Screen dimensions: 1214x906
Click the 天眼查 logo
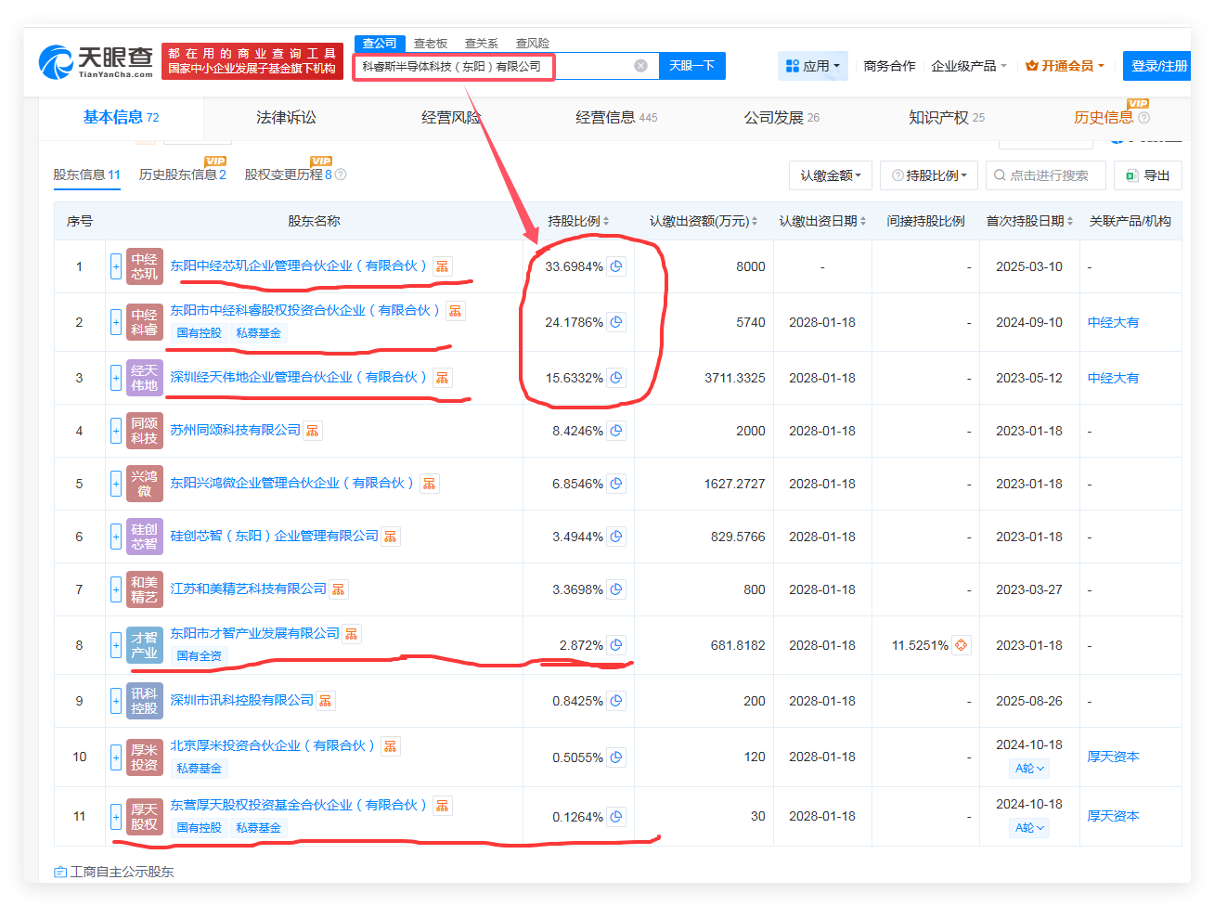point(97,62)
